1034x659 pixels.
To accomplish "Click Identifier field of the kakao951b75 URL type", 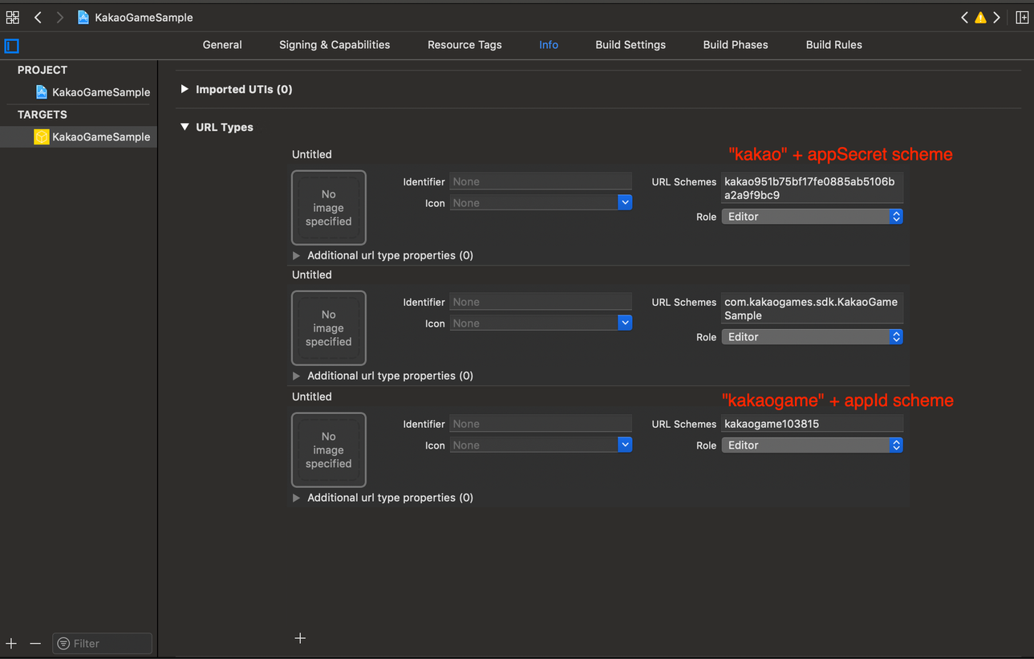I will click(x=541, y=182).
